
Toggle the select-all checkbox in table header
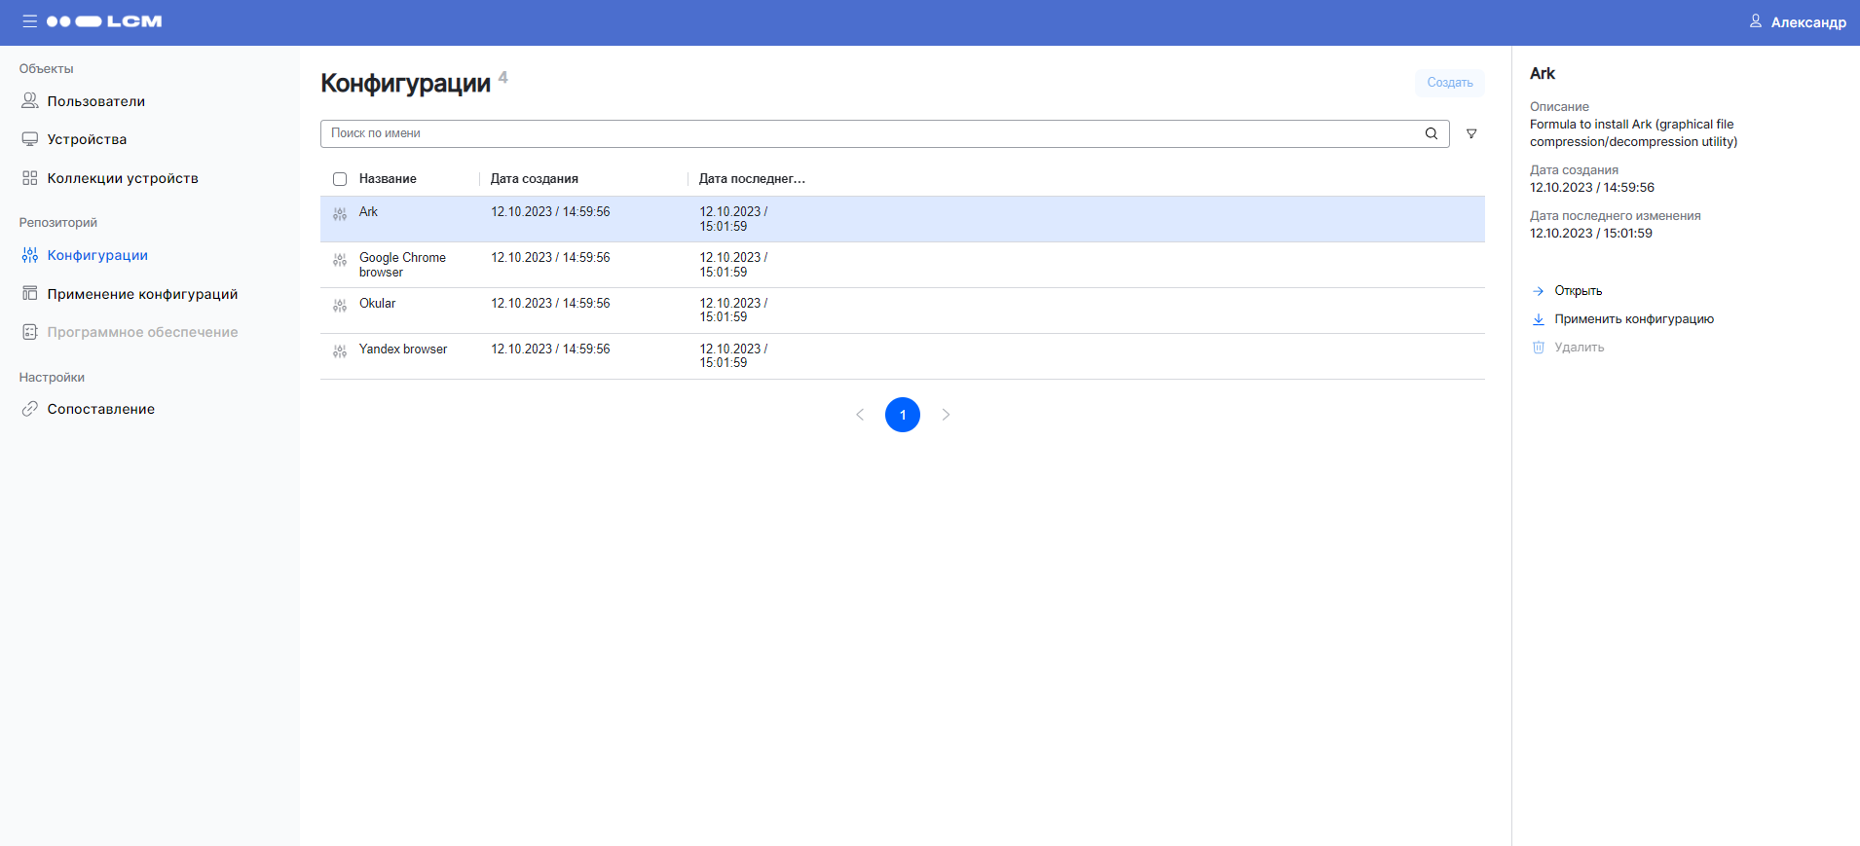coord(340,179)
